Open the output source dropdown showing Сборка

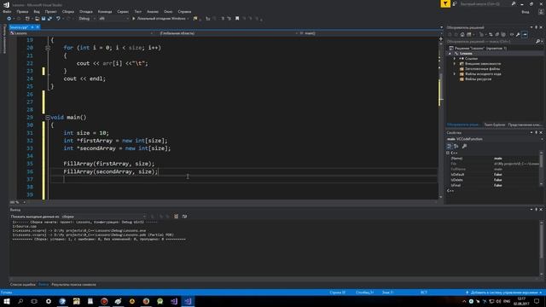tap(104, 217)
